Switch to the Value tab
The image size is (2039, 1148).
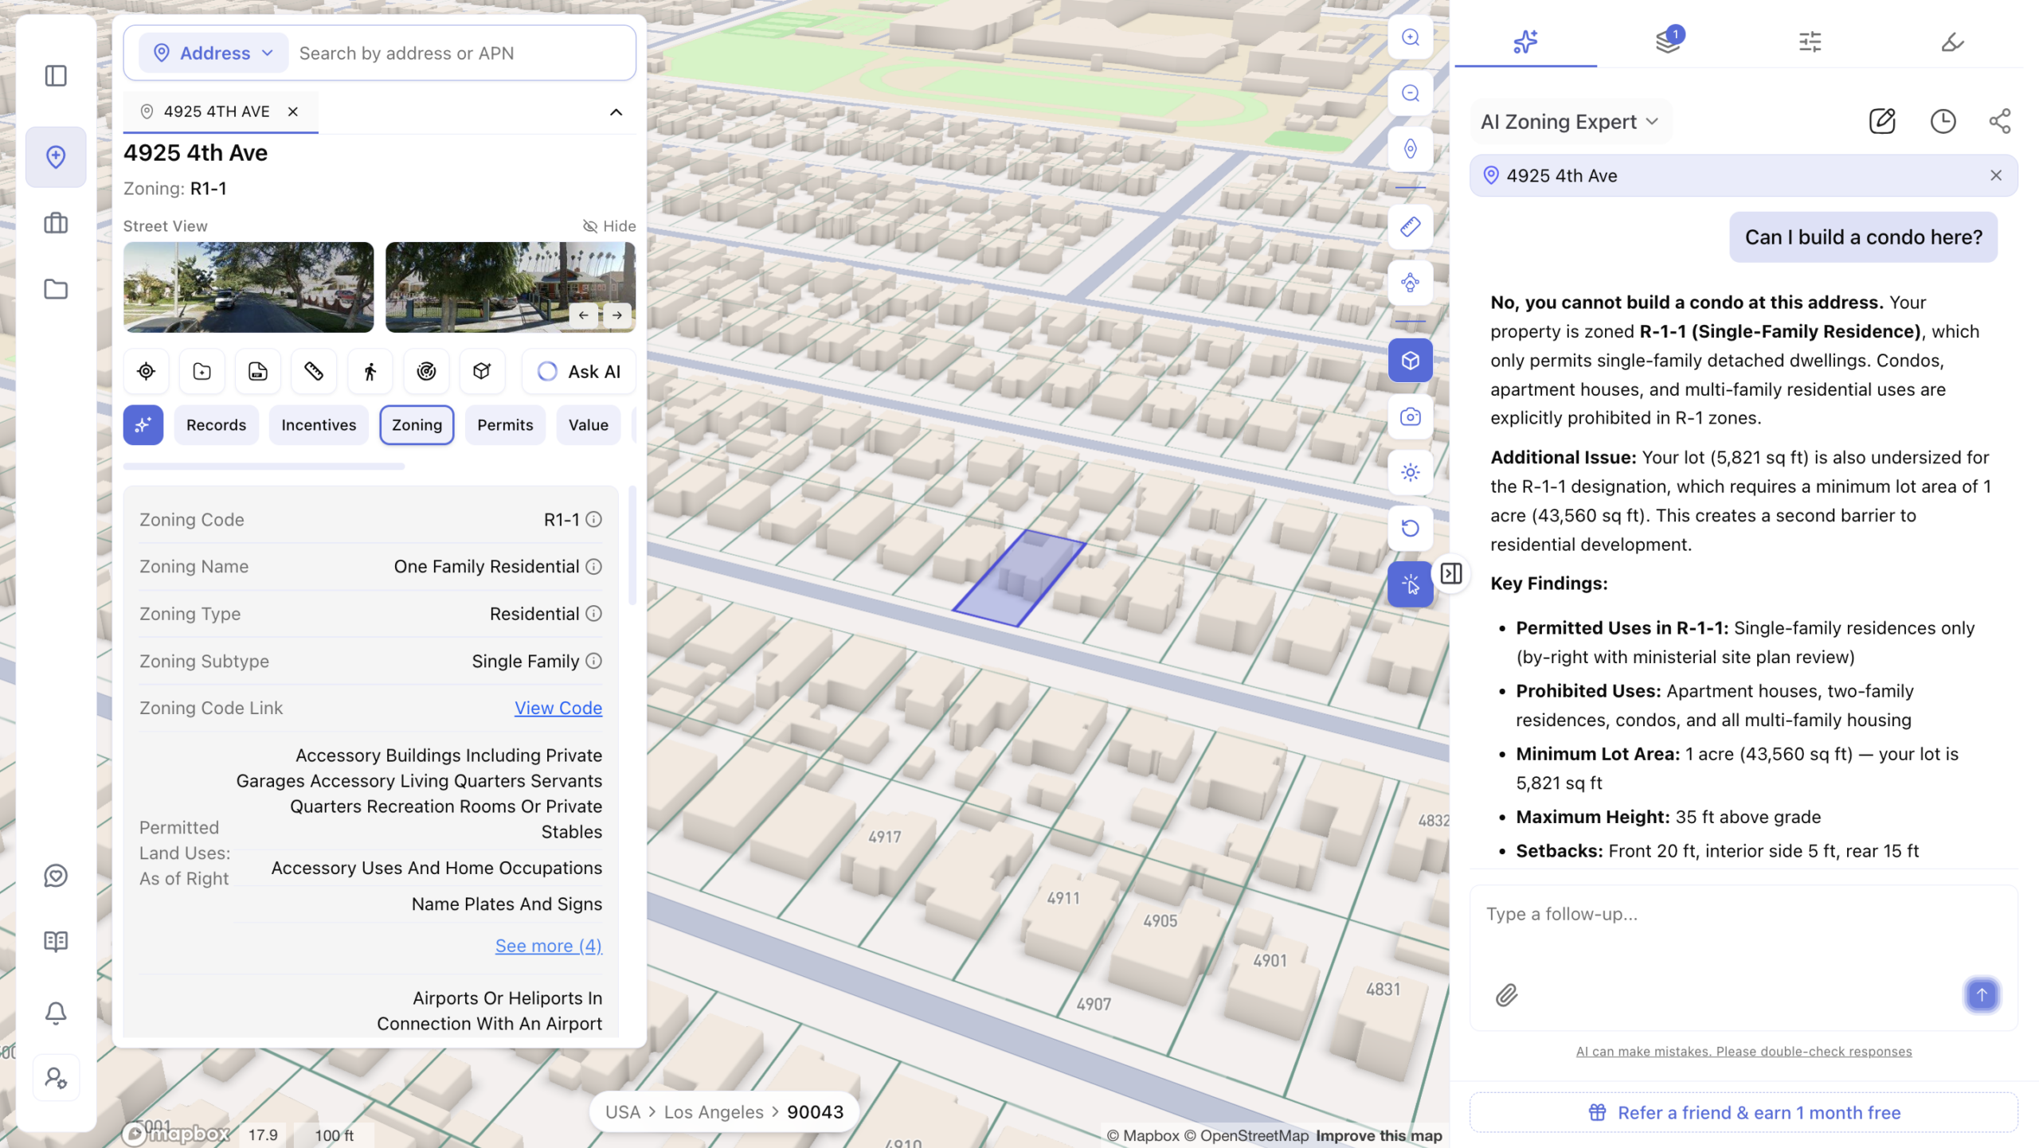(x=589, y=425)
